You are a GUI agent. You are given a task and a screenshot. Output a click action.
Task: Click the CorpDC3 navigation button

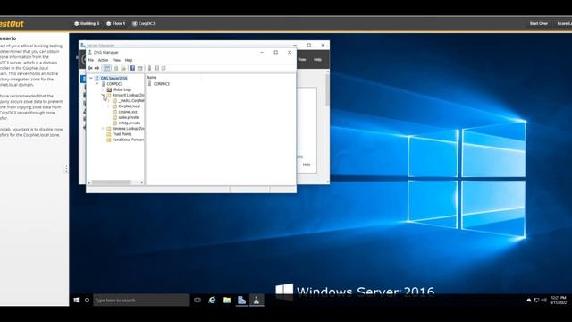(x=143, y=24)
